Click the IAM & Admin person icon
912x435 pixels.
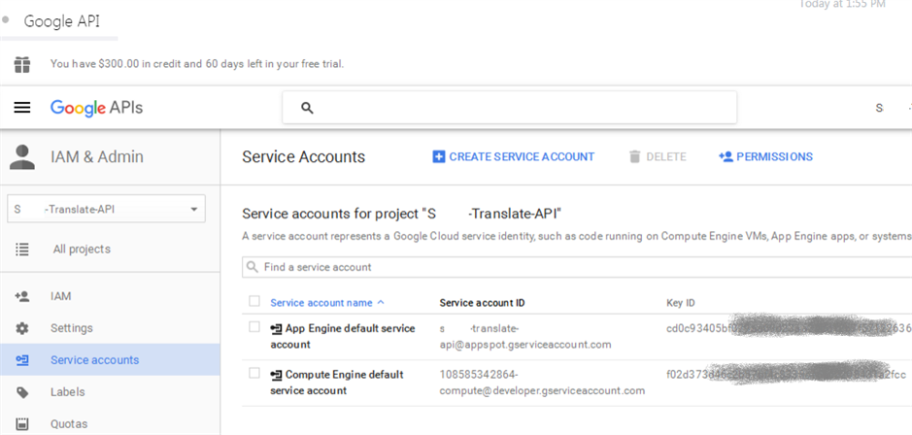click(22, 157)
